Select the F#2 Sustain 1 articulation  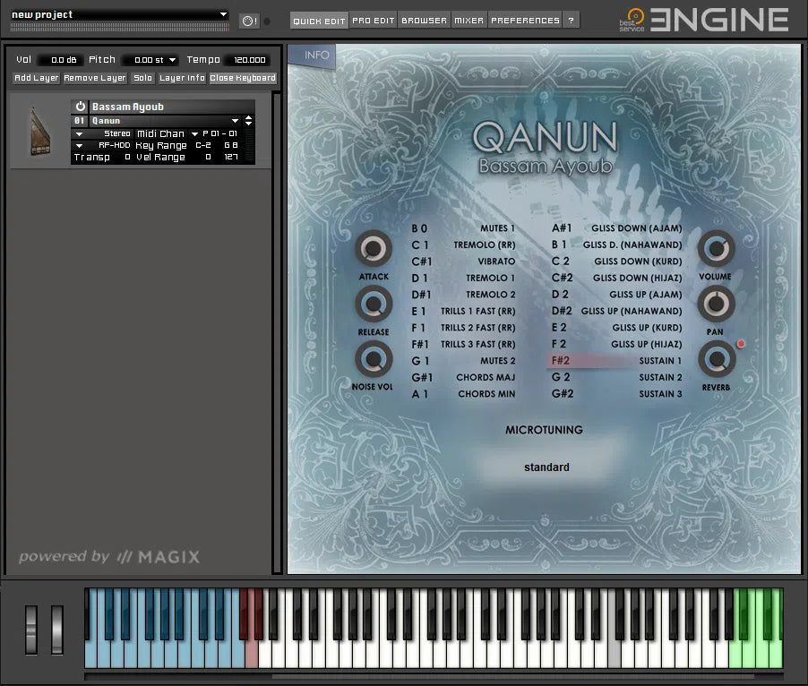[616, 360]
